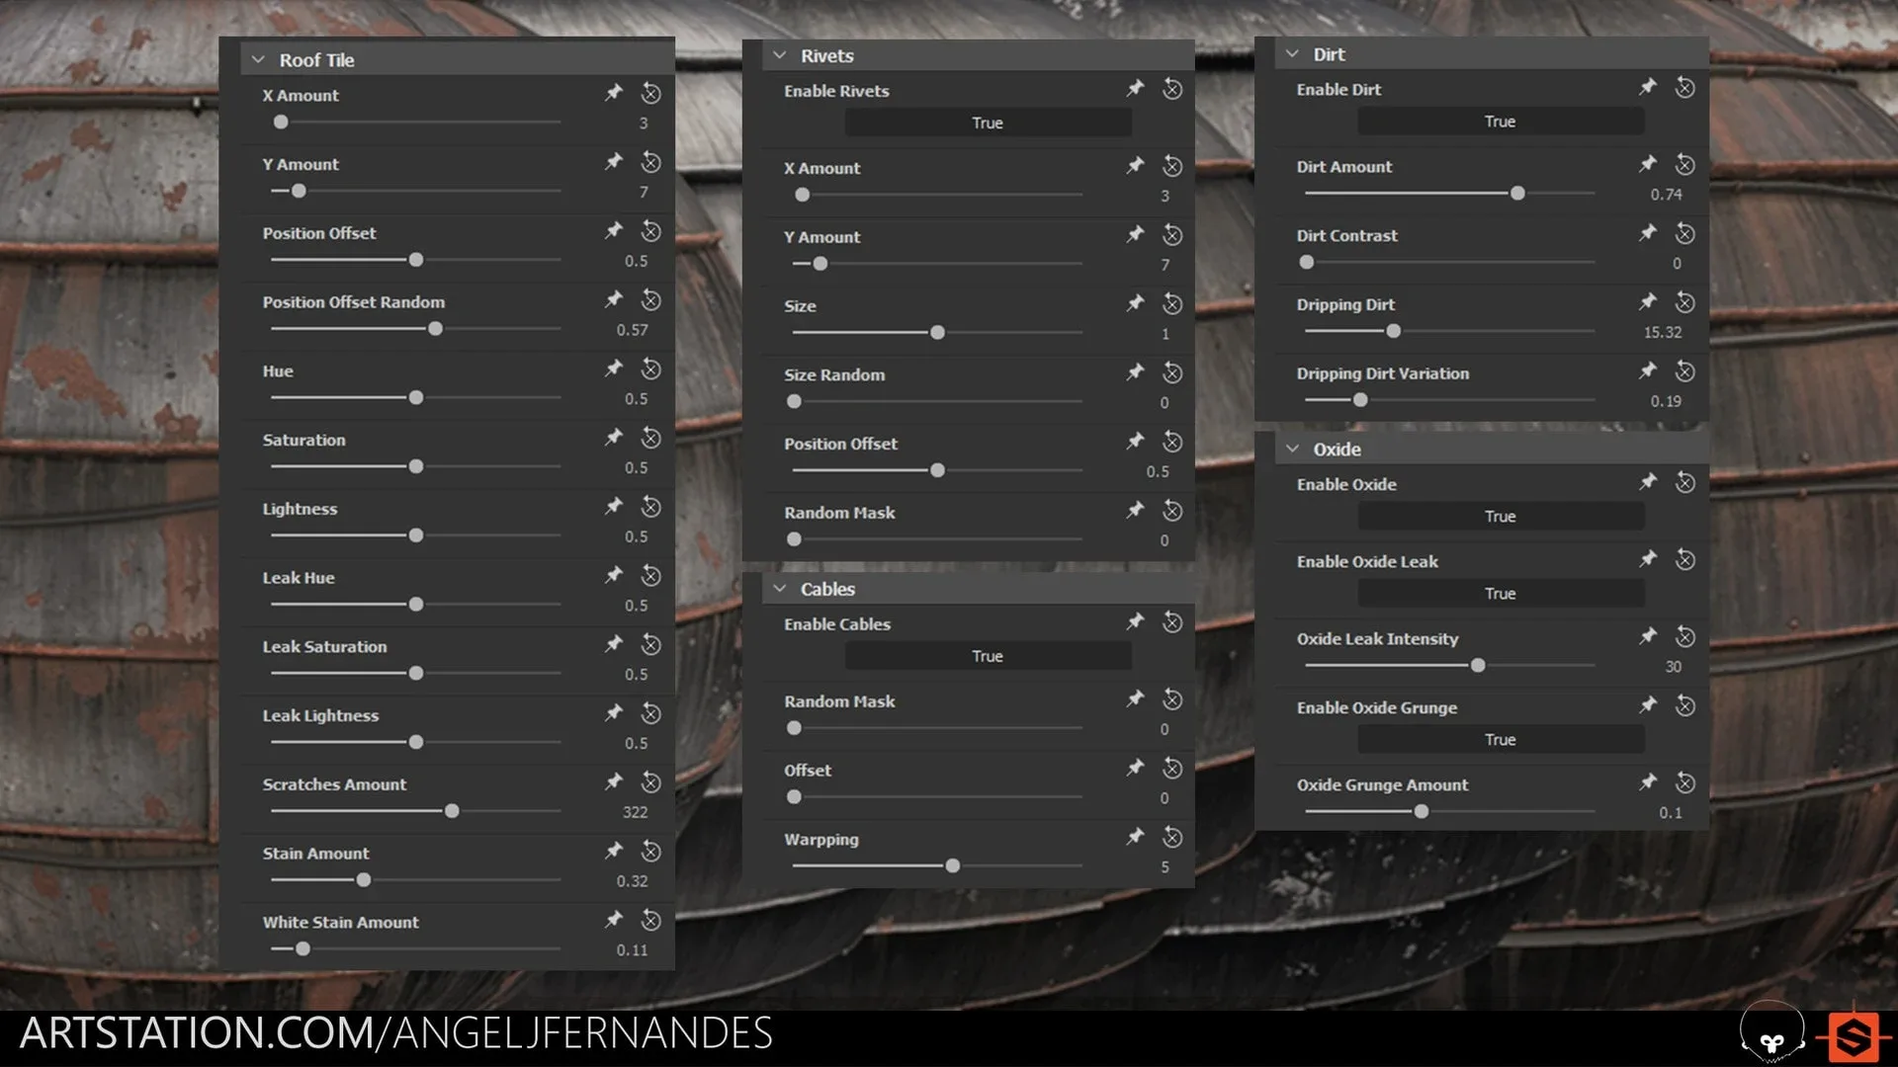Disable Enable Oxide Grunge

point(1499,739)
